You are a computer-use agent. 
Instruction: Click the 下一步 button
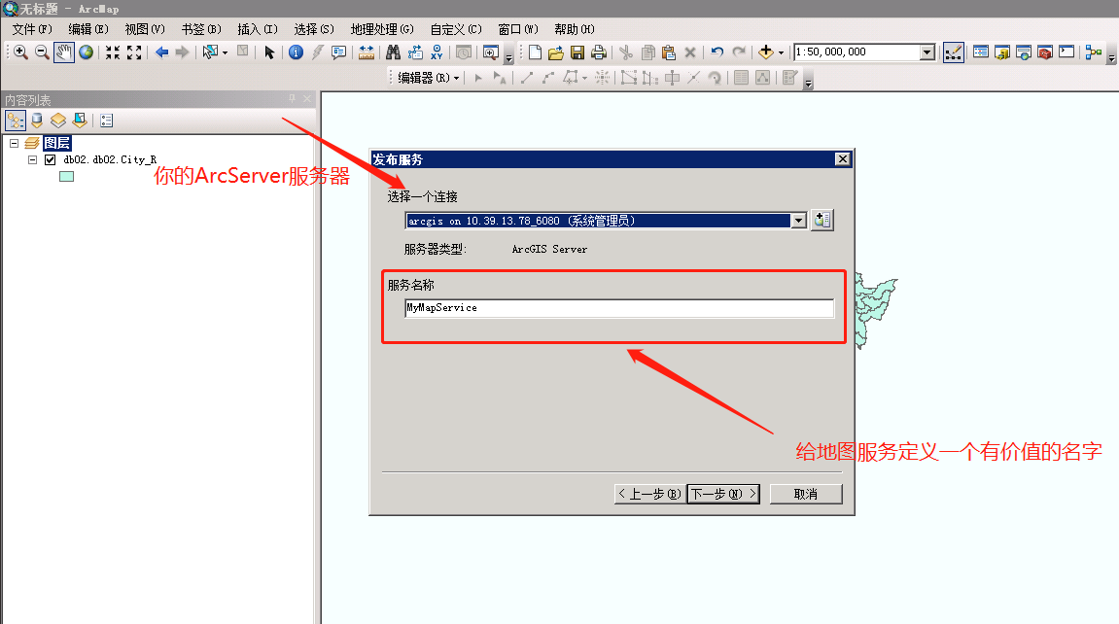point(723,493)
